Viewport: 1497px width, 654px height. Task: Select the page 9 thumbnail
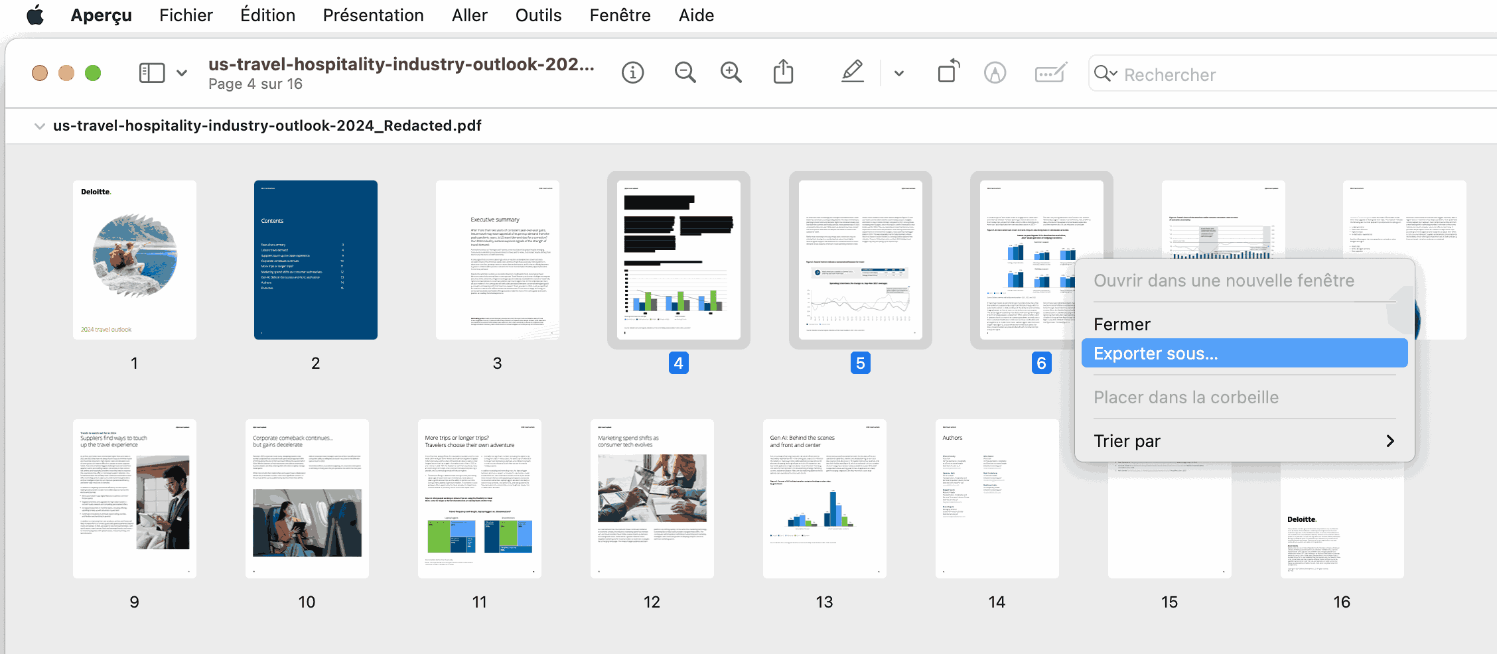135,499
